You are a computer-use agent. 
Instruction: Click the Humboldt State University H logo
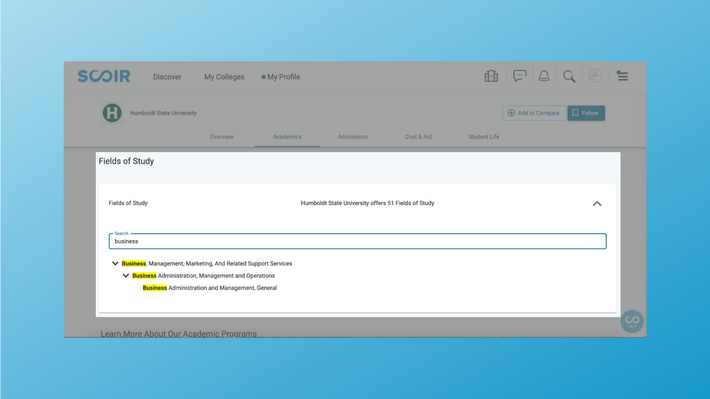[x=112, y=113]
